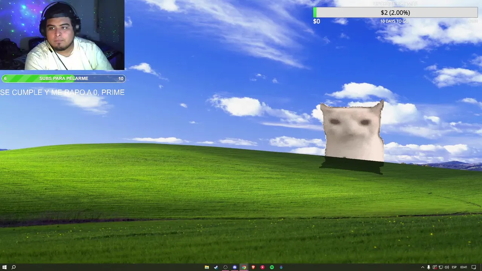Open the Action Center notifications
The width and height of the screenshot is (482, 271).
(x=474, y=267)
